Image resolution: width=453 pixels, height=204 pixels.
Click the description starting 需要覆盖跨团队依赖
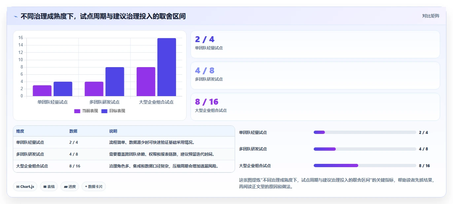point(162,154)
